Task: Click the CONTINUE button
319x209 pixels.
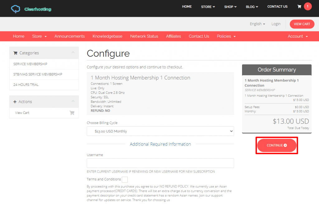Action: tap(277, 146)
